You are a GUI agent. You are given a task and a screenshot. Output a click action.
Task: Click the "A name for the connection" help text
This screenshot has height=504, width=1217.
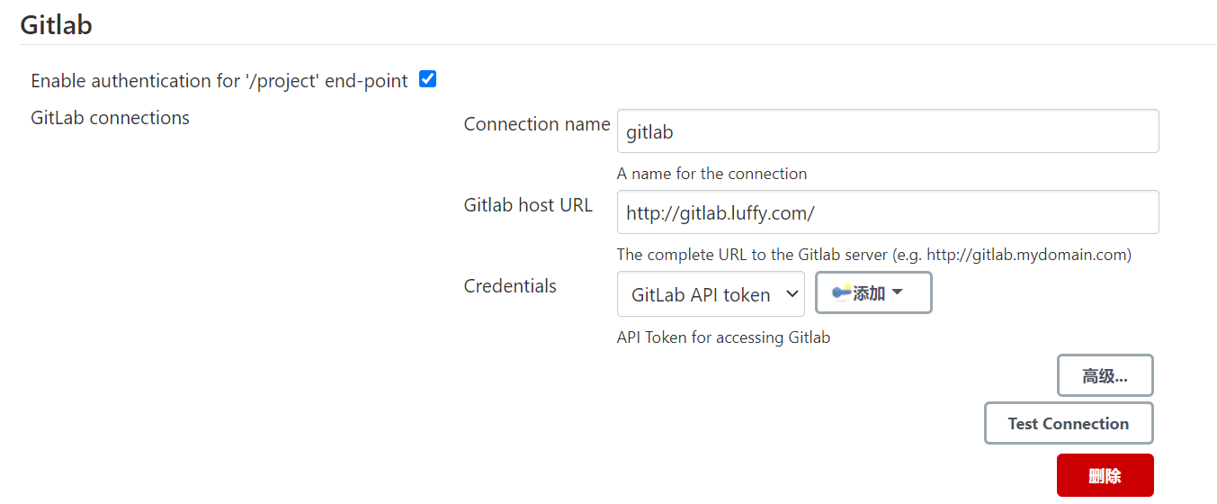(711, 174)
